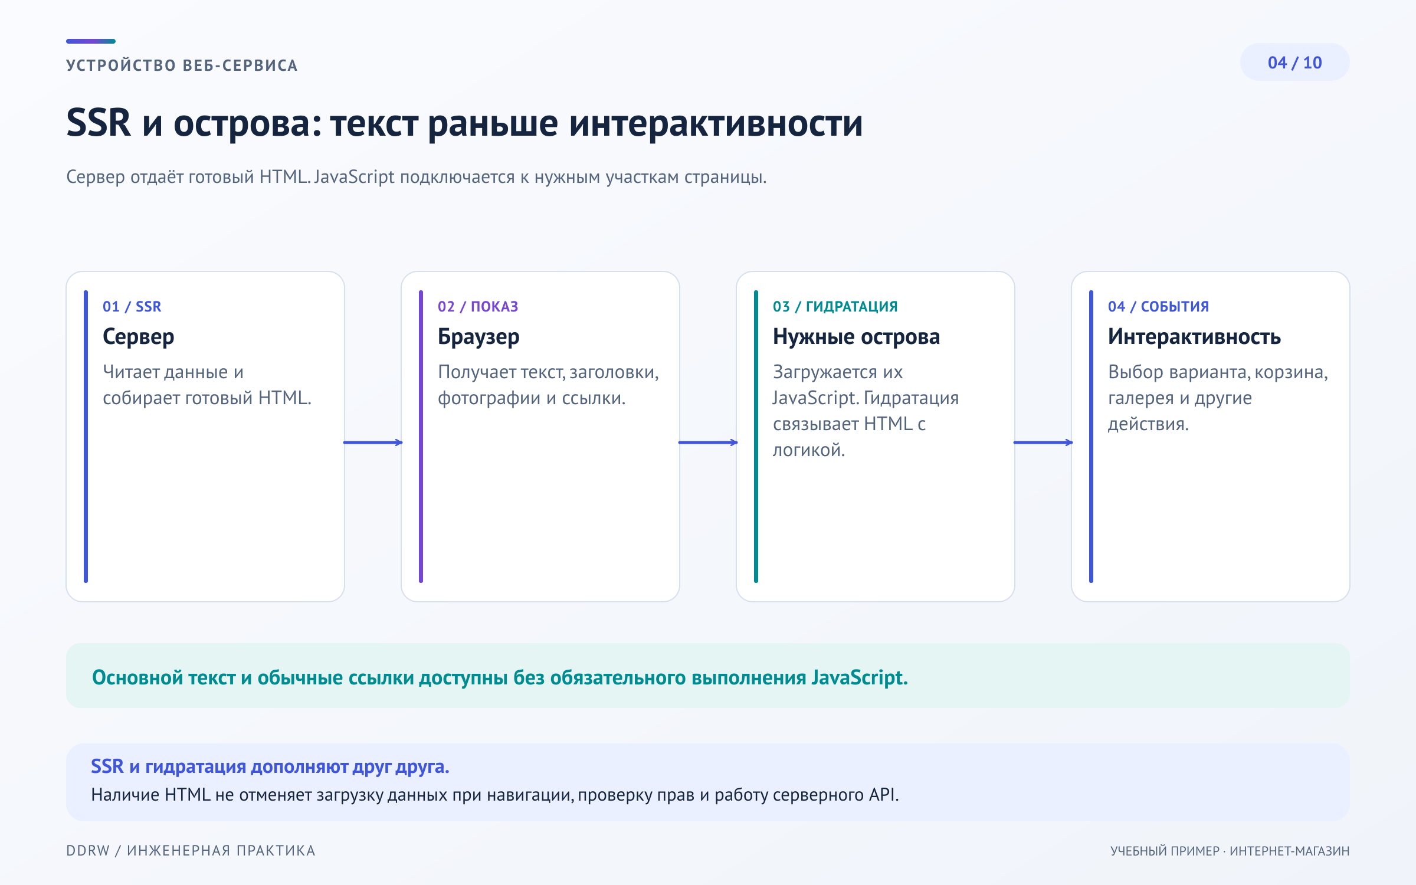The width and height of the screenshot is (1416, 885).
Task: Click the step label '01 / SSR'
Action: point(132,306)
